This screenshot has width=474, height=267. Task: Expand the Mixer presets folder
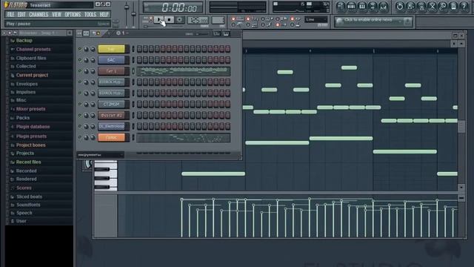tap(28, 109)
